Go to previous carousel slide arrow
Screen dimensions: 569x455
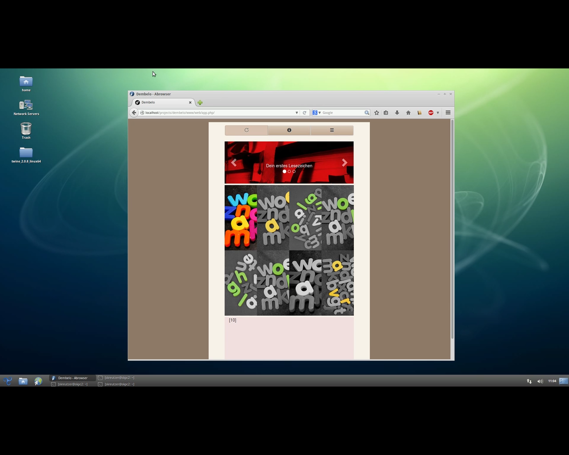[234, 163]
